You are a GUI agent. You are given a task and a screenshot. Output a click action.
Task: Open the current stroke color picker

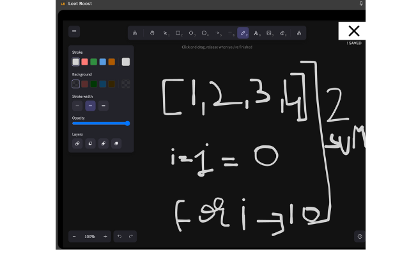click(126, 62)
